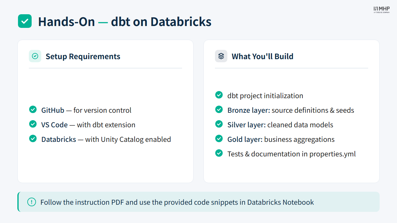Click the 'Setup Requirements' heading
Viewport: 397px width, 223px height.
[83, 56]
